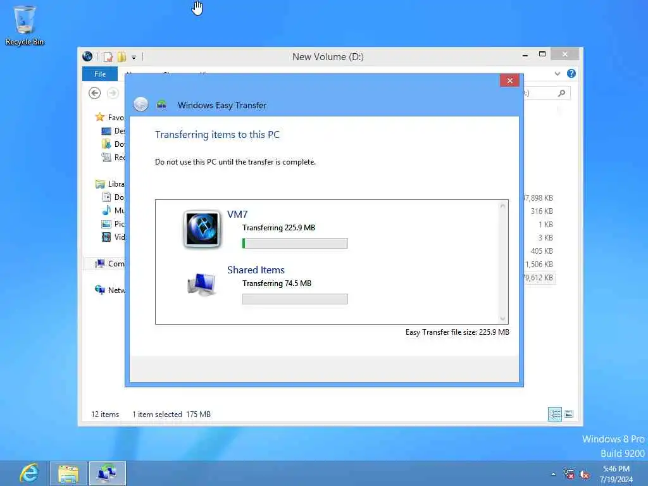Open File Explorer from the taskbar
The width and height of the screenshot is (648, 486).
point(68,473)
